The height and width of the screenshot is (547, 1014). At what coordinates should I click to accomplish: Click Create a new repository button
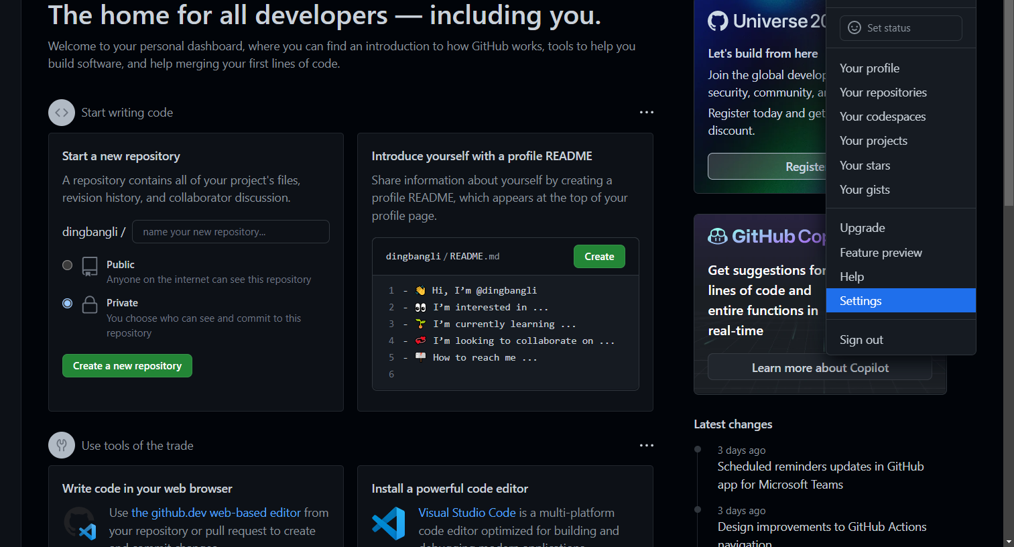pyautogui.click(x=127, y=366)
